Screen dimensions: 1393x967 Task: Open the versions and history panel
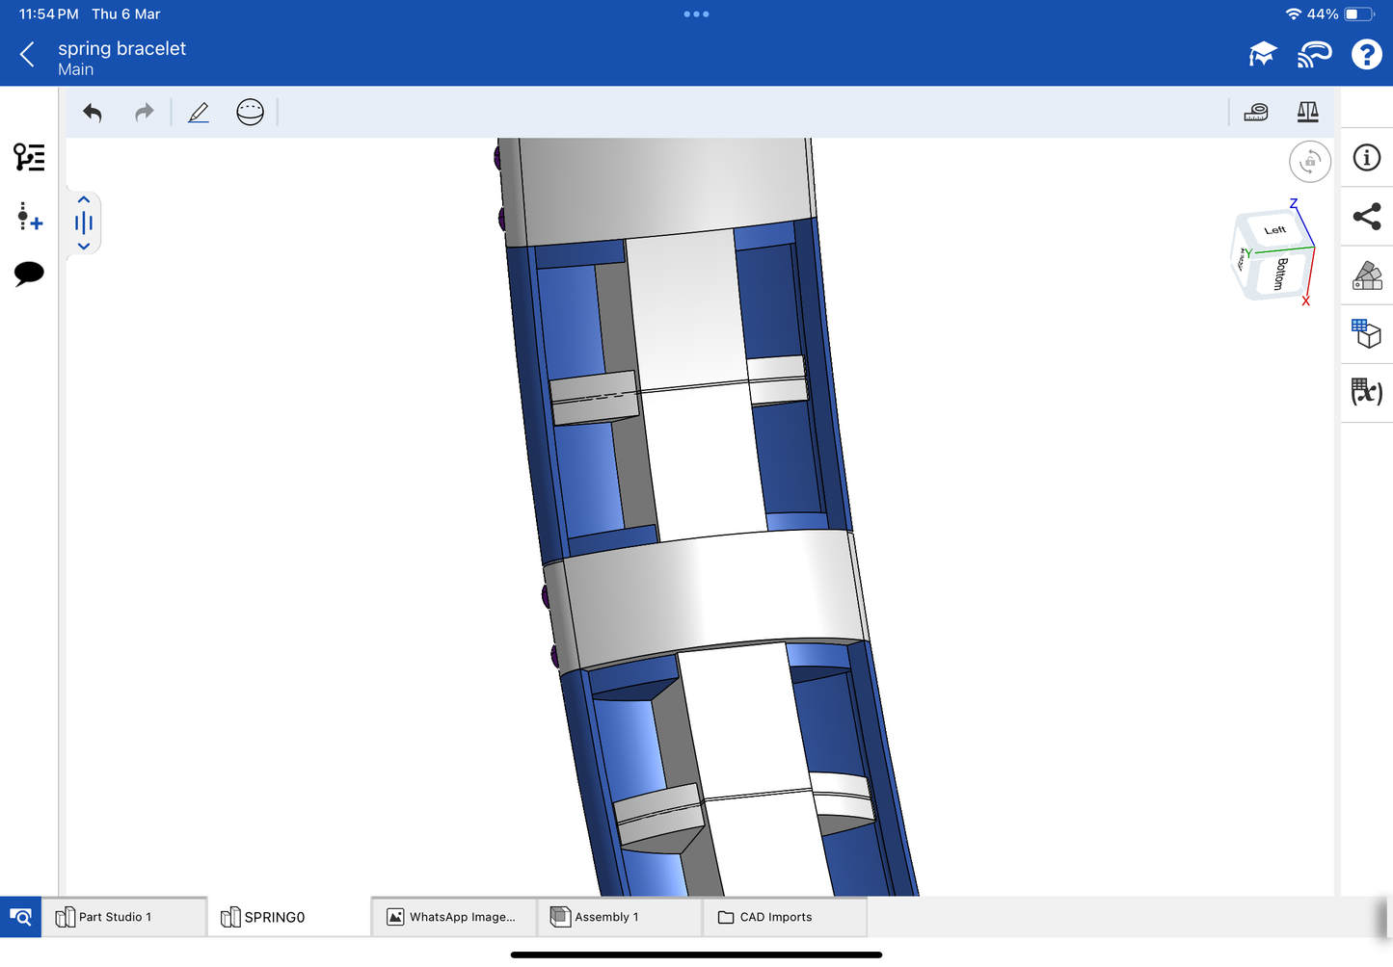pyautogui.click(x=29, y=157)
